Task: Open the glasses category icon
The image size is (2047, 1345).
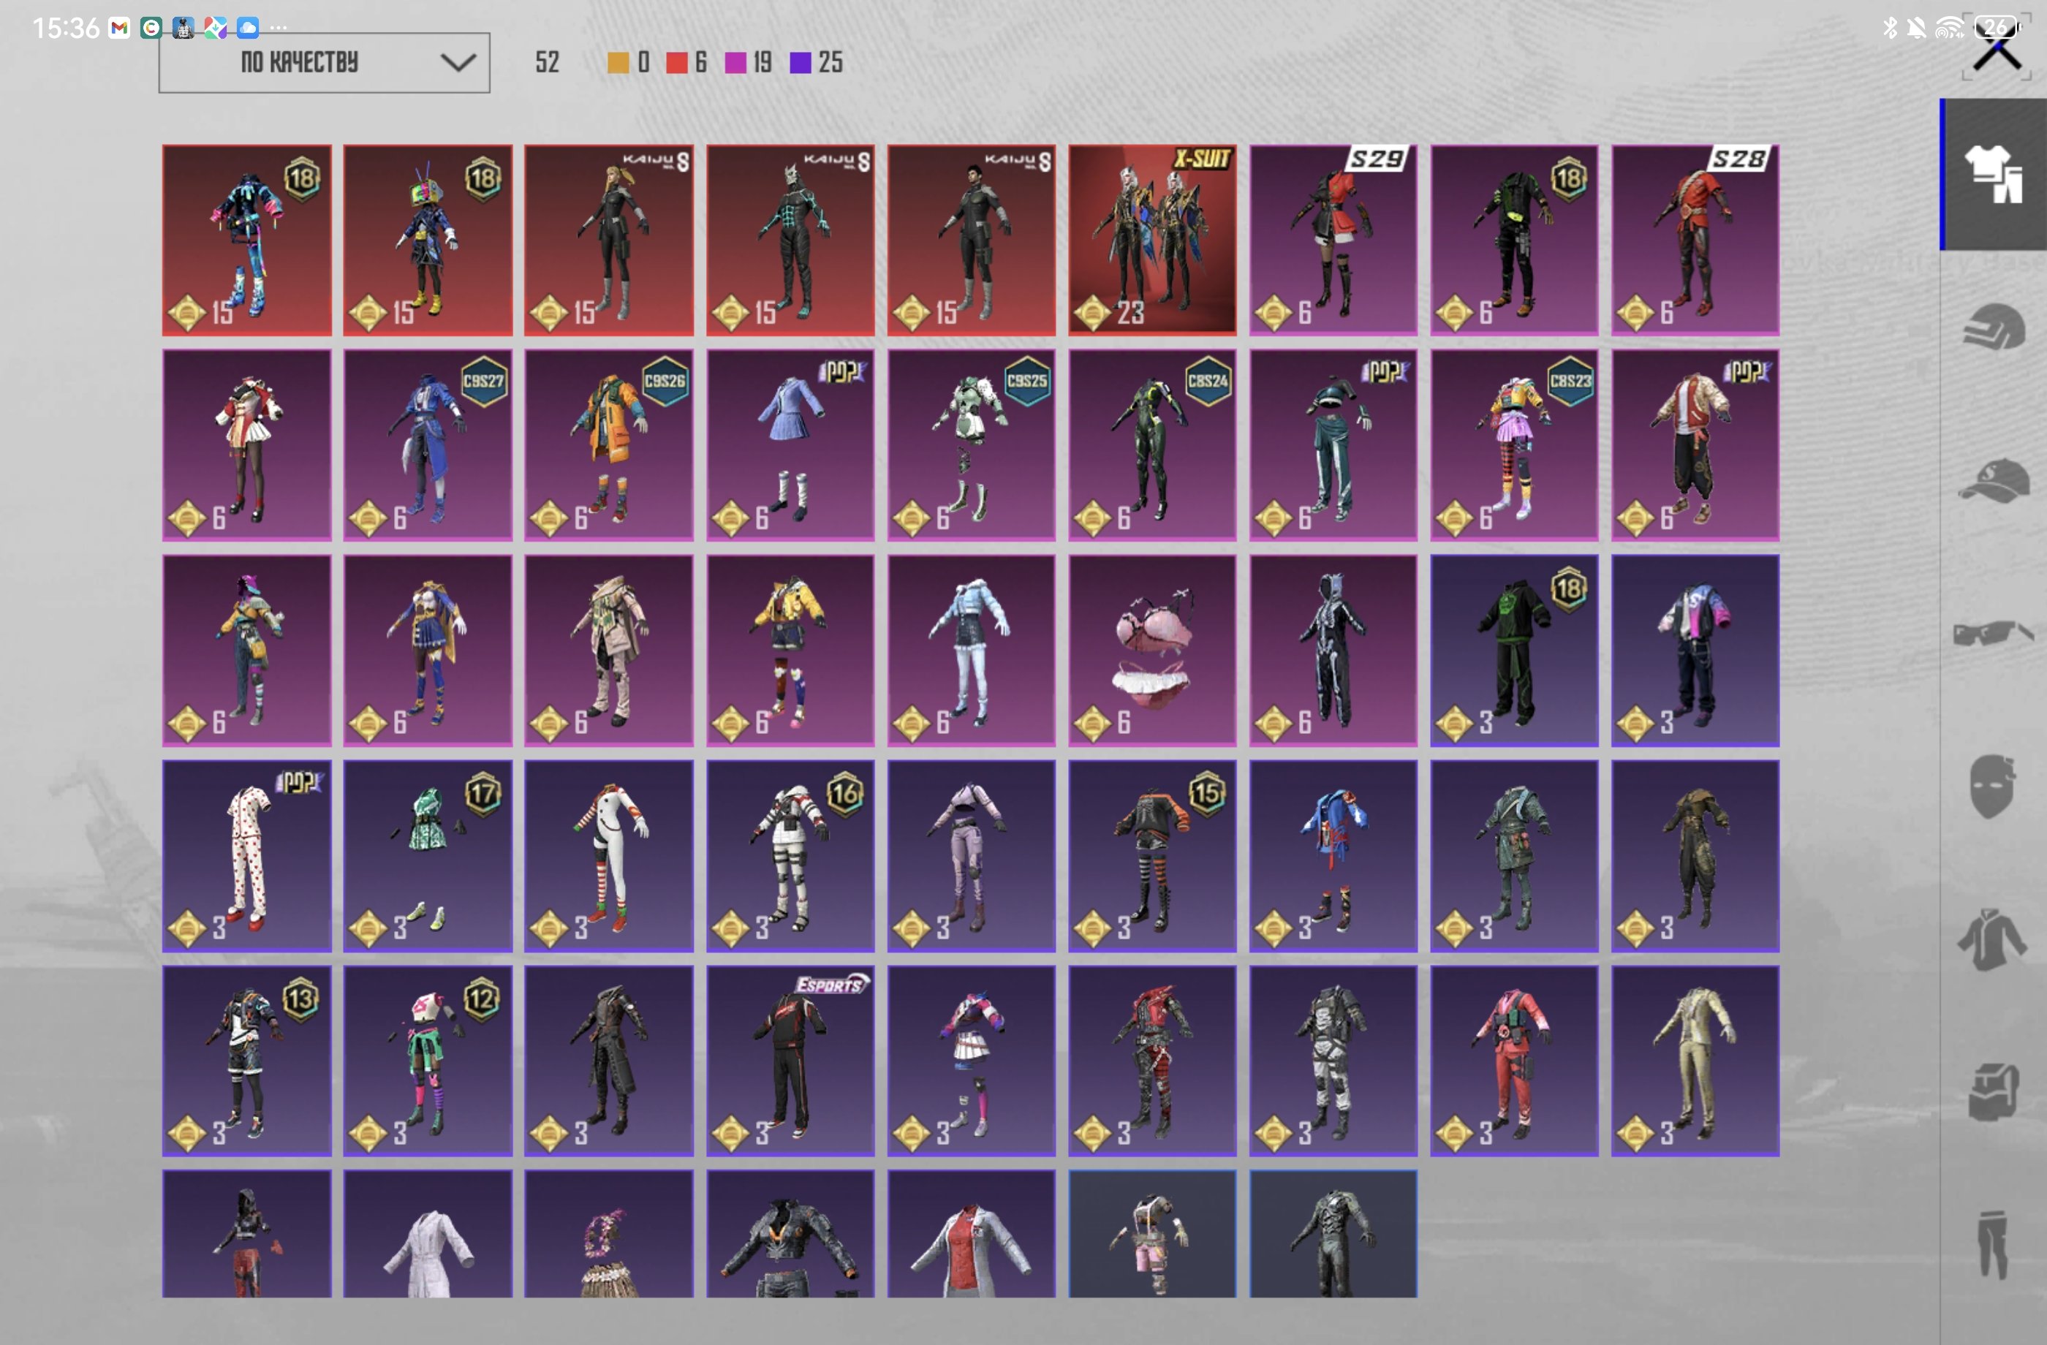Action: (1994, 633)
